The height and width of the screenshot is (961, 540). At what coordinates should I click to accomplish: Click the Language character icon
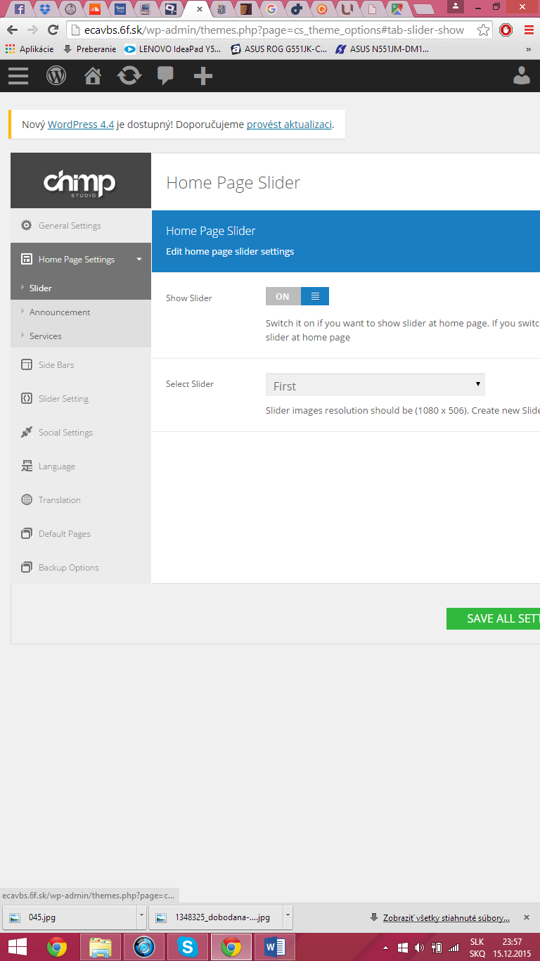tap(27, 466)
